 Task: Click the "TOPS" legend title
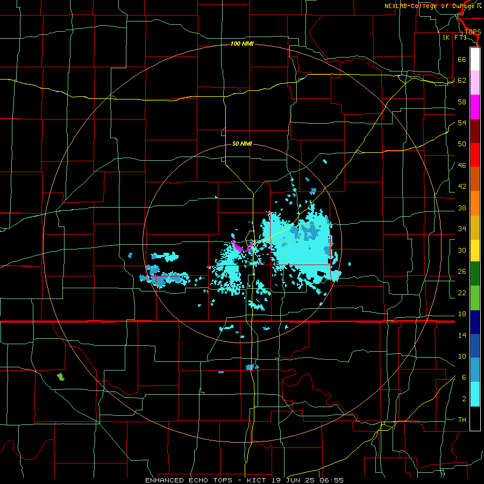pyautogui.click(x=473, y=32)
